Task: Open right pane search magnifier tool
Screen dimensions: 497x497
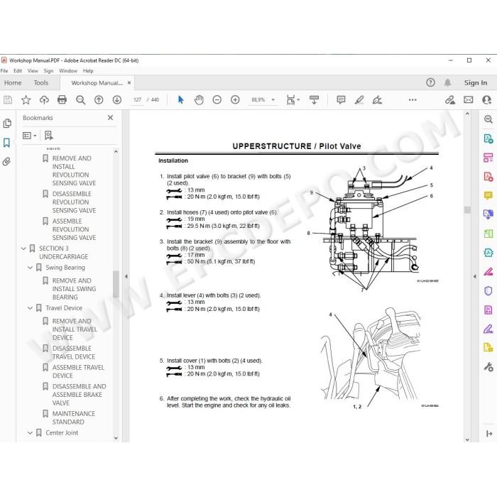Action: pyautogui.click(x=488, y=119)
